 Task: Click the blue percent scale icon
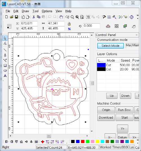pyautogui.click(x=69, y=29)
